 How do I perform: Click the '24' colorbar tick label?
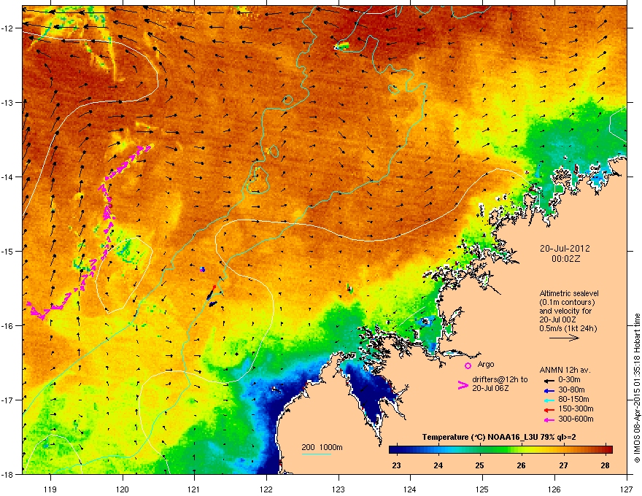coord(438,465)
